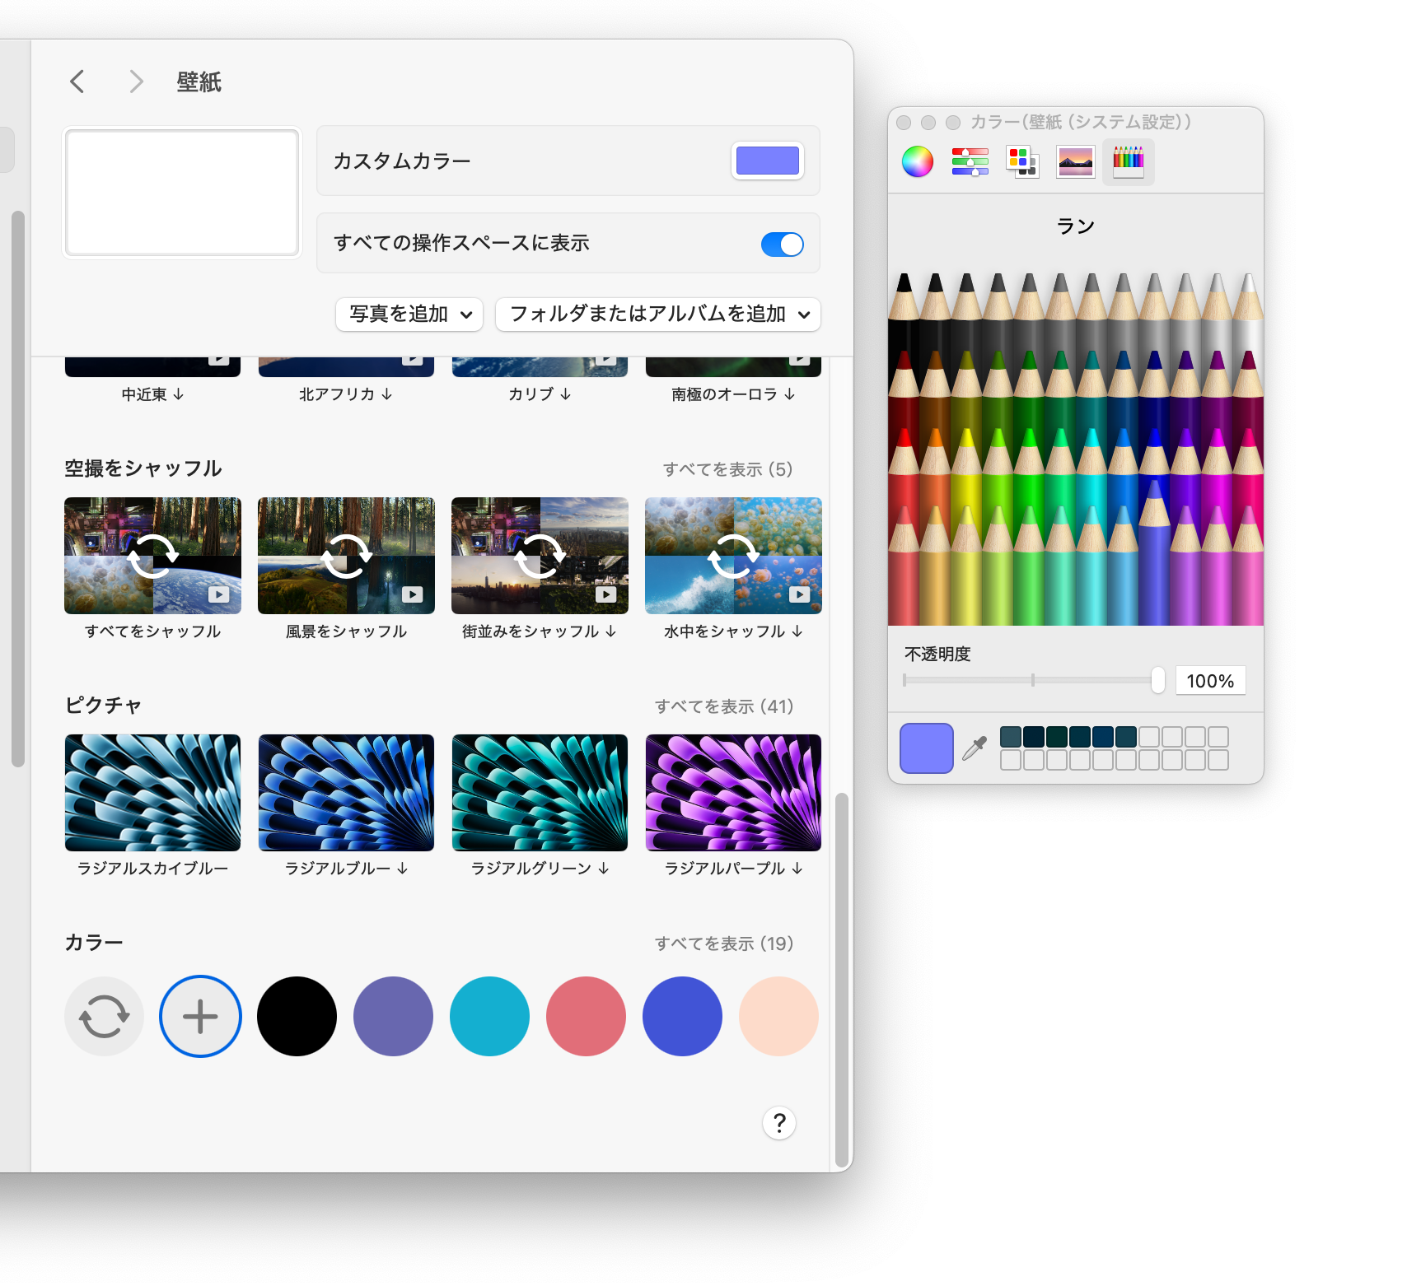Click the current color swatch in Colors panel
Viewport: 1407px width, 1286px height.
[x=927, y=748]
